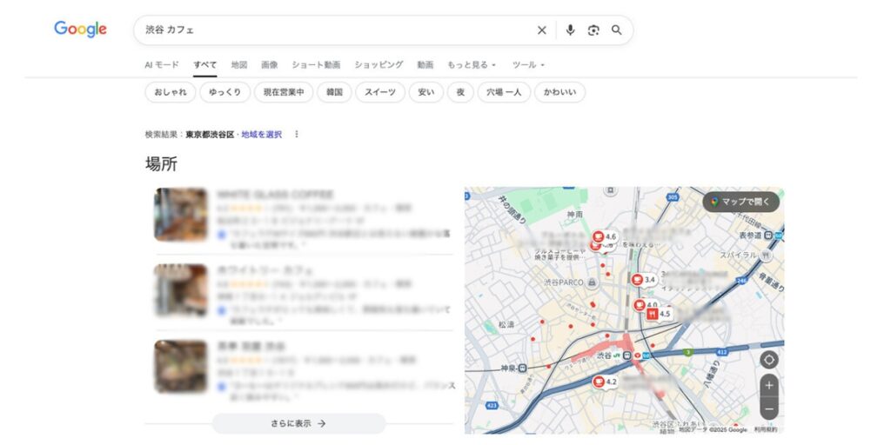Enable the スイーツ filter chip
Image resolution: width=891 pixels, height=445 pixels.
click(x=380, y=92)
